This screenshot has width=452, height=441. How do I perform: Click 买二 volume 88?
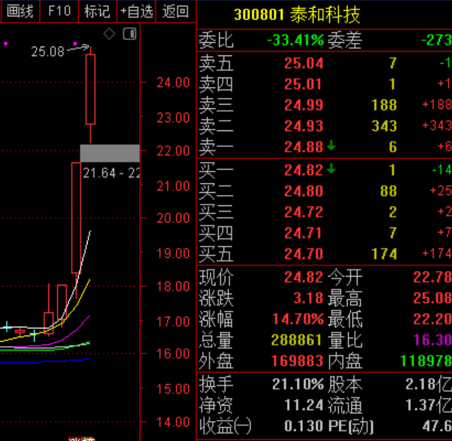click(388, 191)
